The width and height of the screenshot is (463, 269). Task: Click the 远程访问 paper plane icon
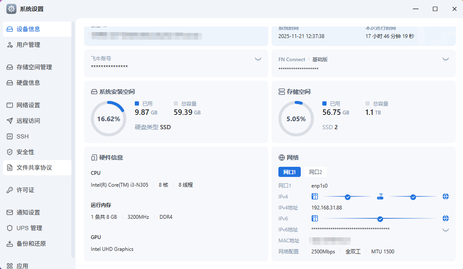click(x=10, y=121)
